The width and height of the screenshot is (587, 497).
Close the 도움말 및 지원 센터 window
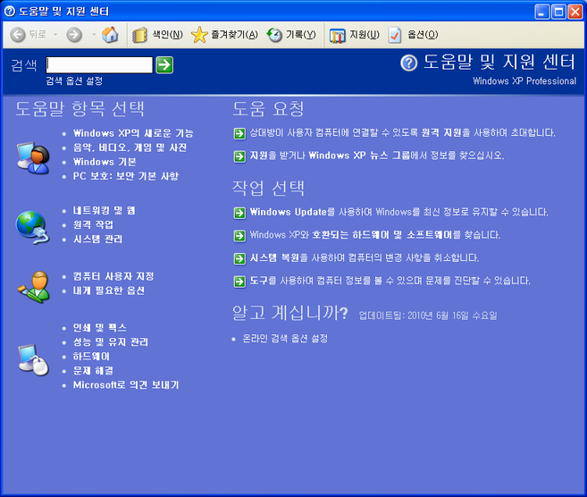click(x=575, y=12)
